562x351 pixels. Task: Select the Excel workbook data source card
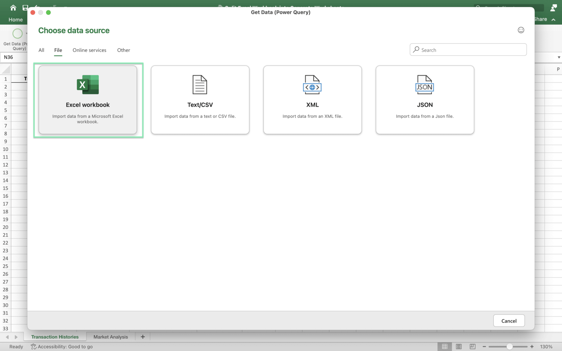[x=88, y=100]
